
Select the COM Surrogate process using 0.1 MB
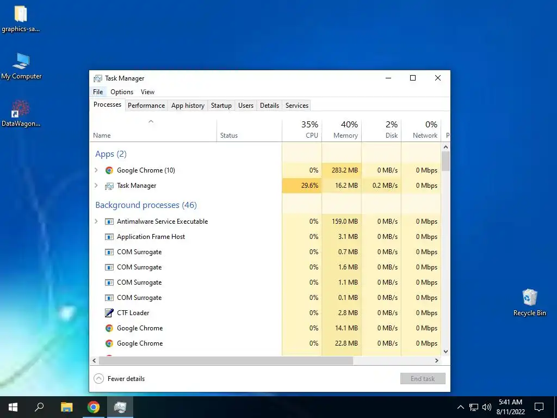265,298
